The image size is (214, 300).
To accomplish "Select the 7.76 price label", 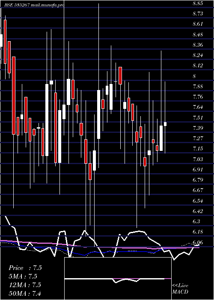I will click(x=198, y=97).
